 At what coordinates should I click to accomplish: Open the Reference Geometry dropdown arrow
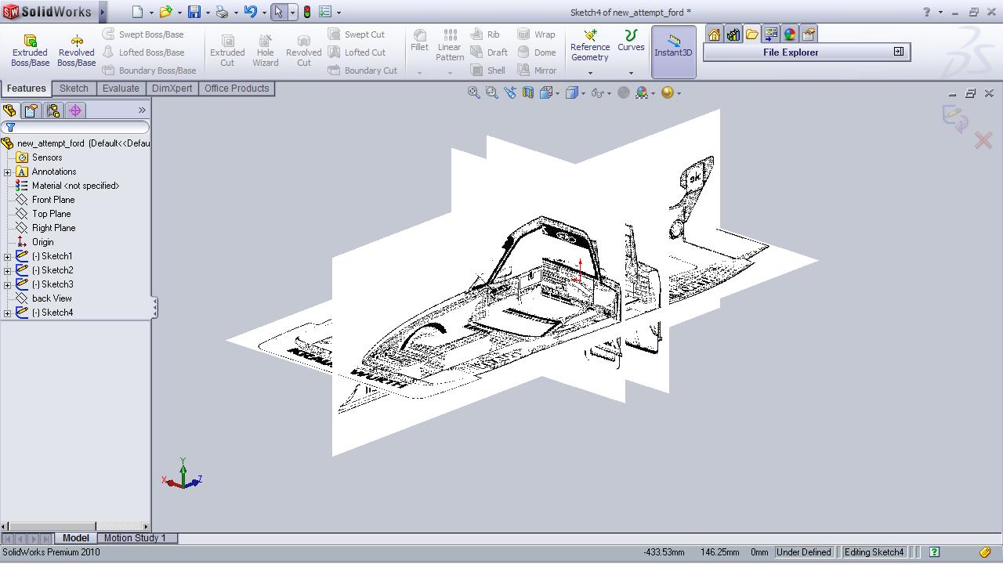(x=590, y=73)
